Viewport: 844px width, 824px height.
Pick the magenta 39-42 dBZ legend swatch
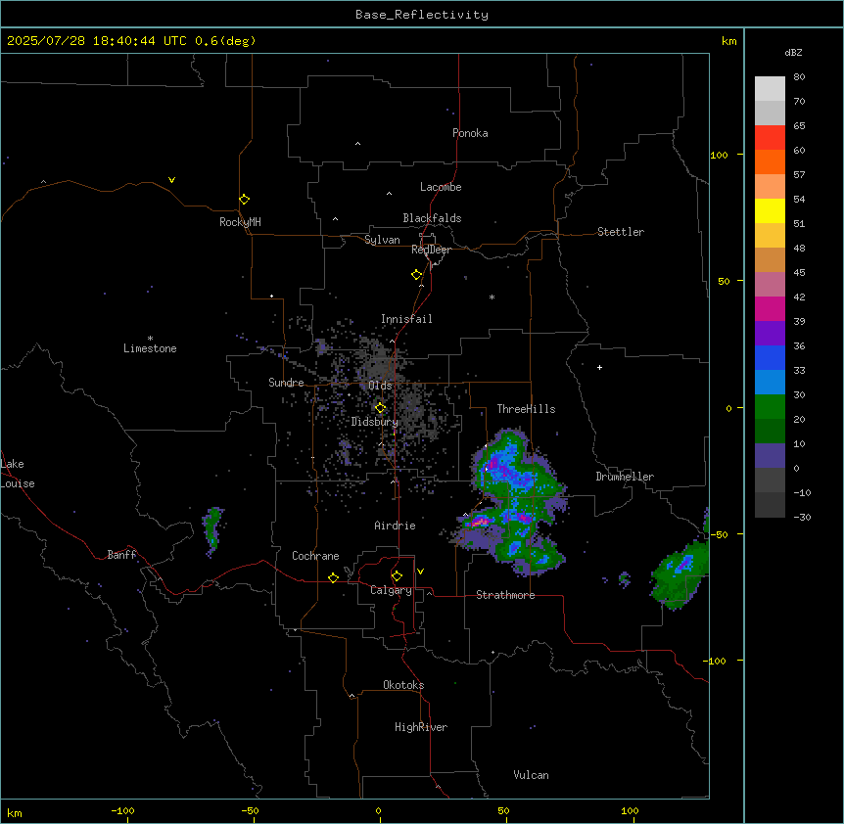[x=770, y=308]
